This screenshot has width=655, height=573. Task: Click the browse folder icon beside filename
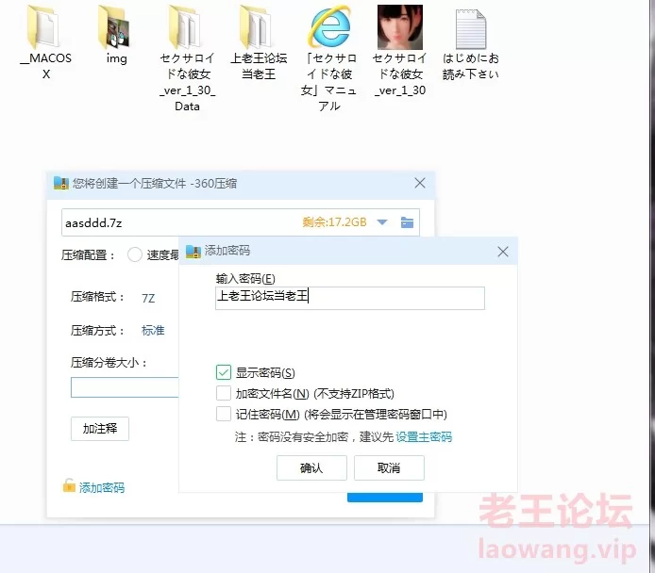coord(407,222)
